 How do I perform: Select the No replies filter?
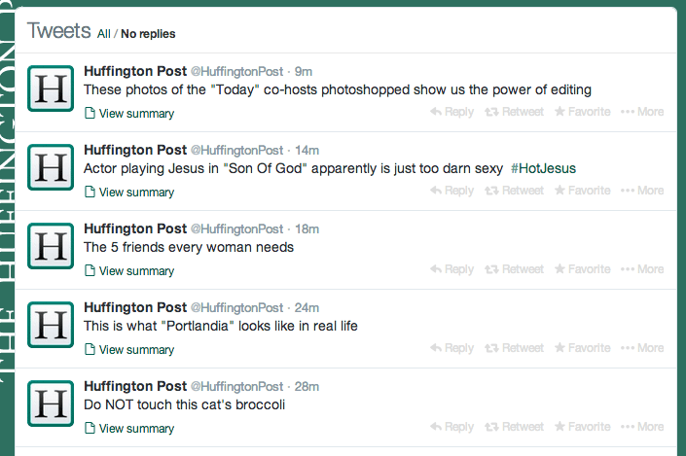148,34
